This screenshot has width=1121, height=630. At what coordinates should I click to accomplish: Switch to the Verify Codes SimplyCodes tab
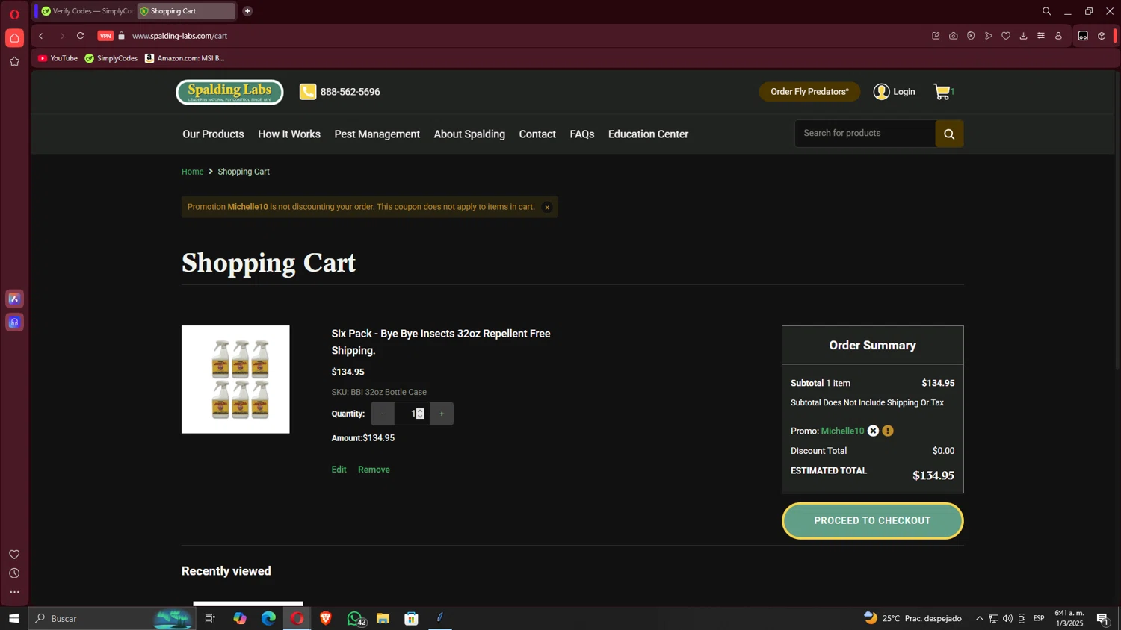click(x=86, y=11)
